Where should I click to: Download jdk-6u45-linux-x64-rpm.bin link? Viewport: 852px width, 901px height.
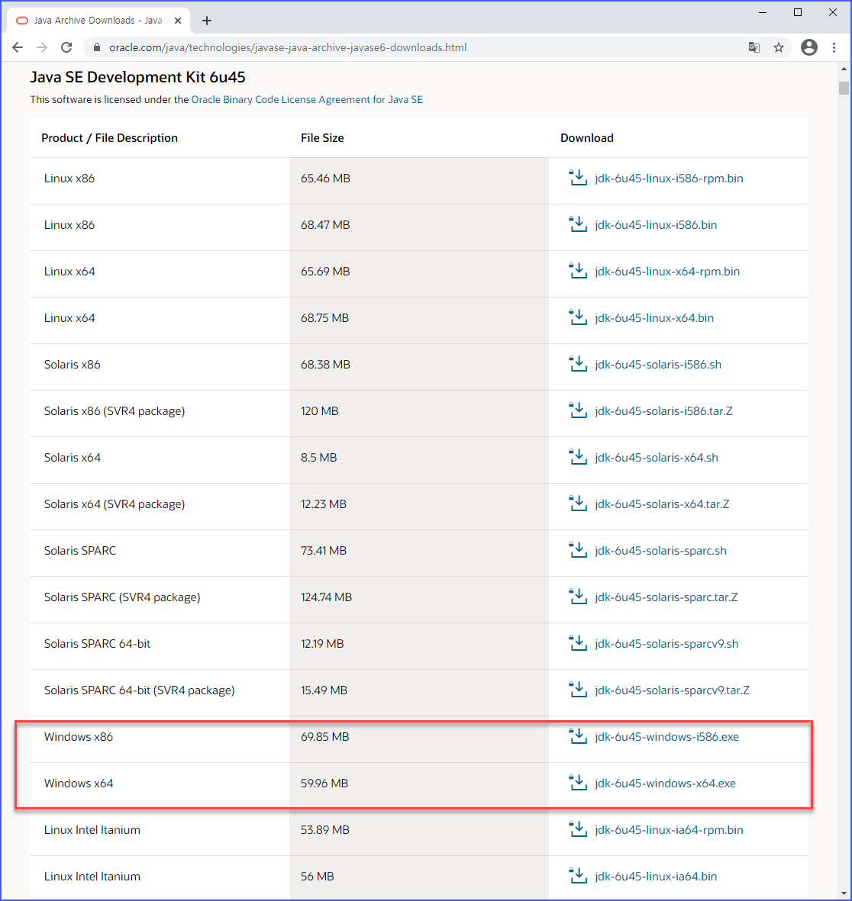[667, 272]
